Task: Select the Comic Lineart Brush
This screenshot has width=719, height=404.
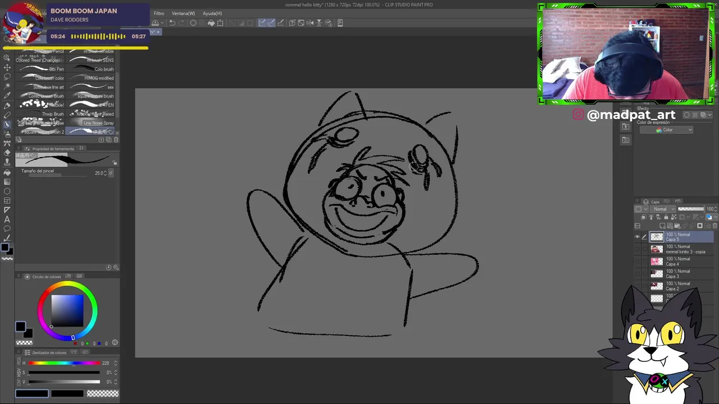Action: [40, 96]
